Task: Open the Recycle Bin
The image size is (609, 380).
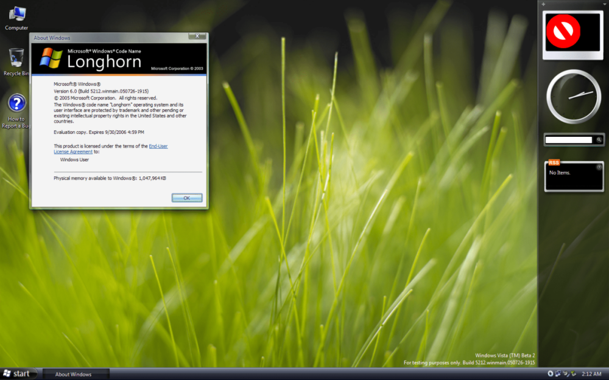Action: (16, 58)
